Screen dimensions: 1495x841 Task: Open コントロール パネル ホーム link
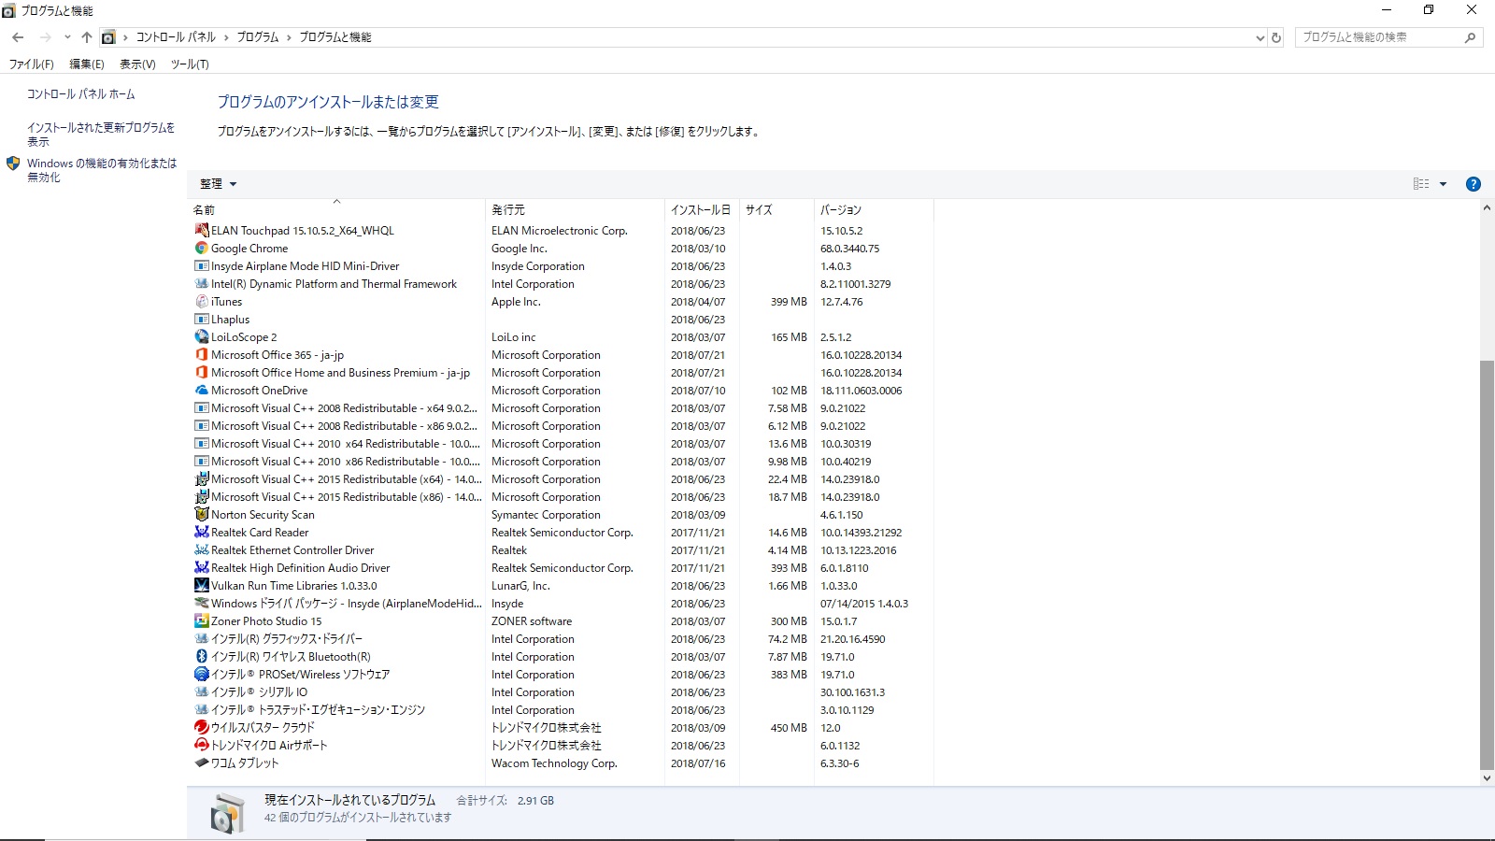(x=81, y=94)
